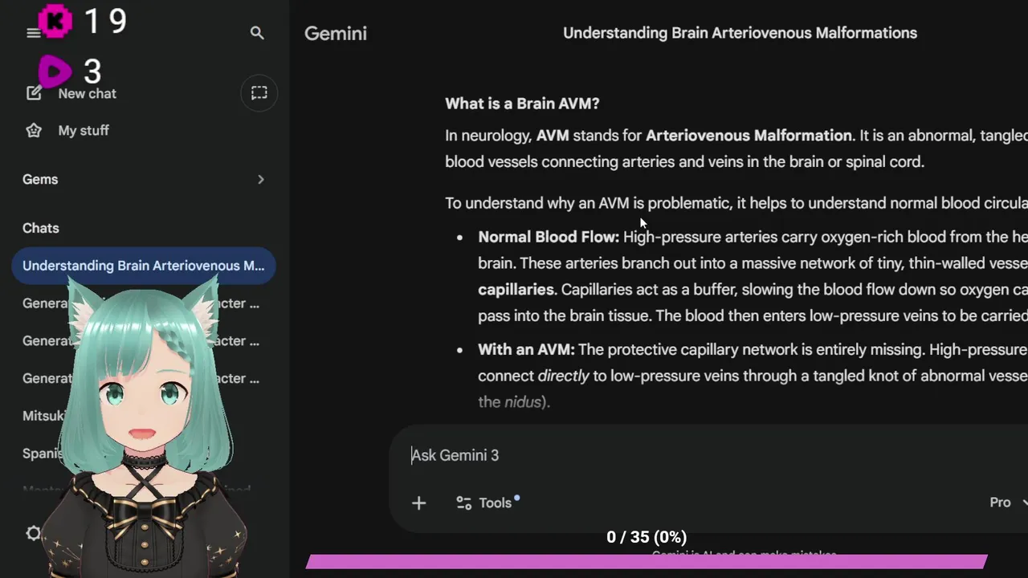Click the pink 0 / 35 progress bar
The width and height of the screenshot is (1028, 578).
coord(647,561)
